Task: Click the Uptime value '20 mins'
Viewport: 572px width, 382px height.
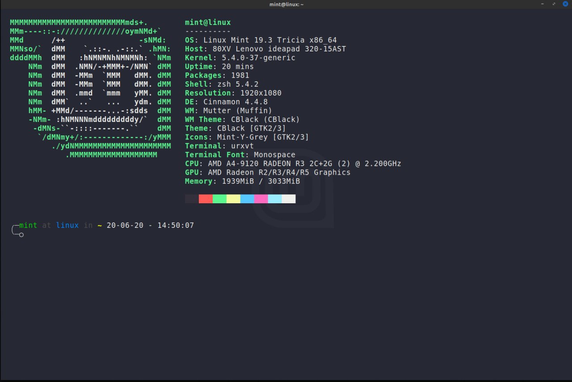Action: coord(238,67)
